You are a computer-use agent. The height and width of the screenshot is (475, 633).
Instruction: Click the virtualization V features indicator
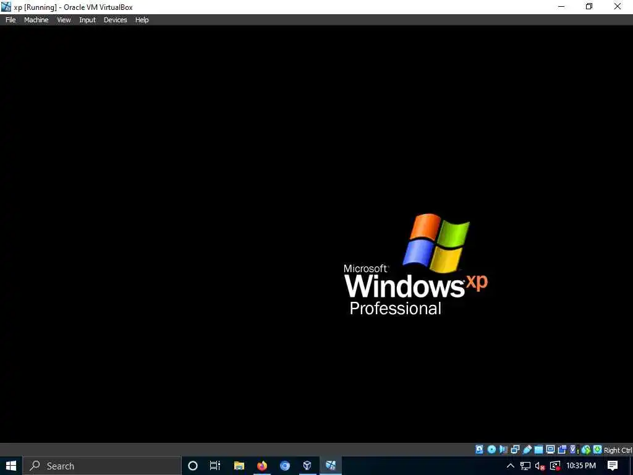pos(574,450)
